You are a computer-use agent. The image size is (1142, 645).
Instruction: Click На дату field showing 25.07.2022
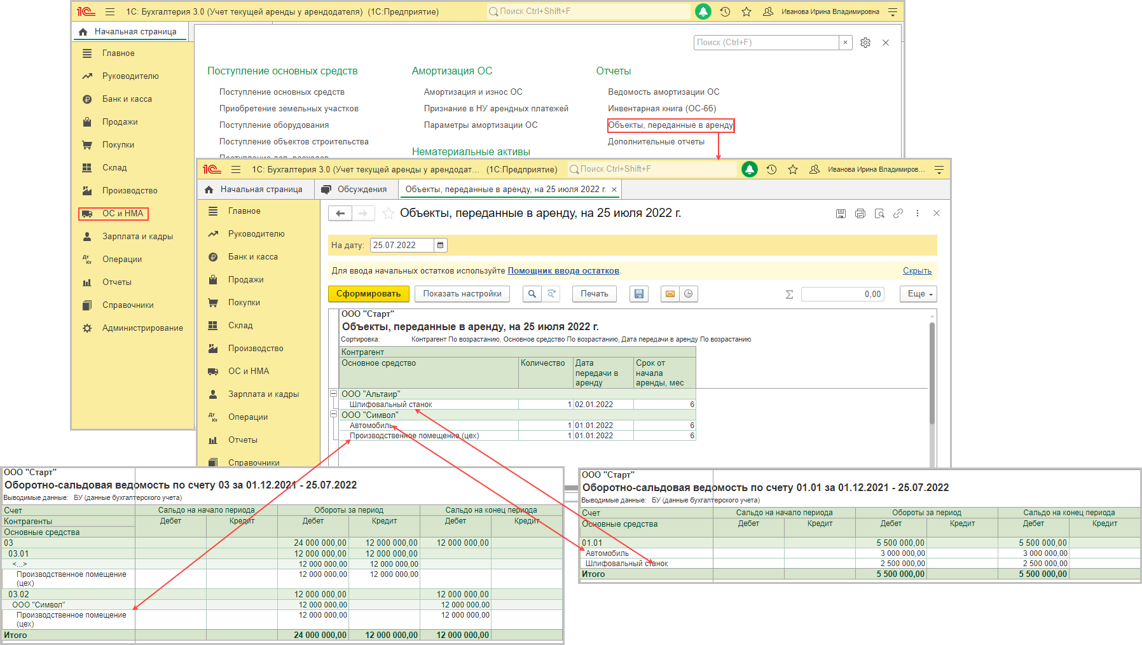402,245
